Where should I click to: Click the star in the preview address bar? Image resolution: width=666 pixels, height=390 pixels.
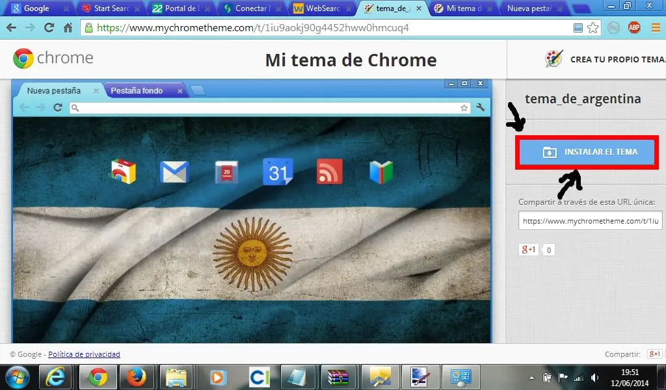464,108
